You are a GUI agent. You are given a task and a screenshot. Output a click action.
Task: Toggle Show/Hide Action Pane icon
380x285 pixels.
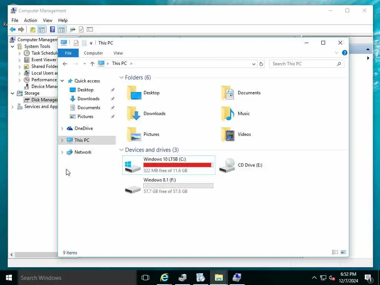click(62, 30)
